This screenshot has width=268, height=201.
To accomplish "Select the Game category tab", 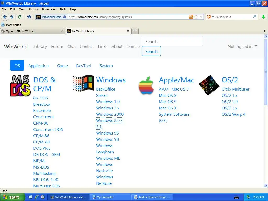I will tap(62, 66).
